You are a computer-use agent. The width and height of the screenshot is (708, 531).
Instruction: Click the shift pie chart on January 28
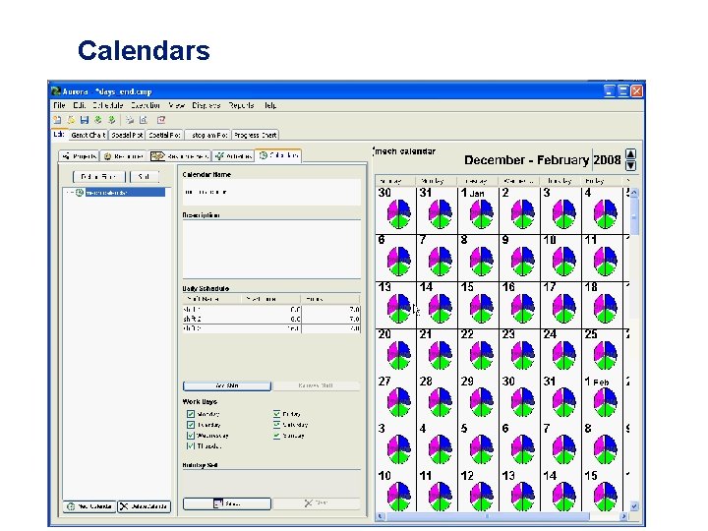(440, 403)
